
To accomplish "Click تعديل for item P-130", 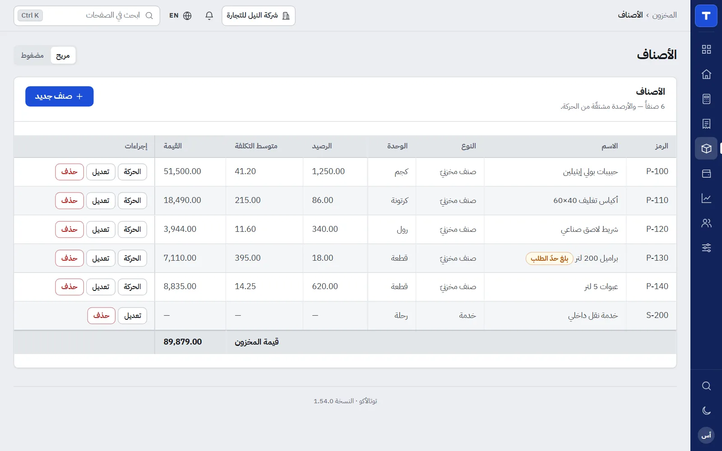I will [x=101, y=258].
